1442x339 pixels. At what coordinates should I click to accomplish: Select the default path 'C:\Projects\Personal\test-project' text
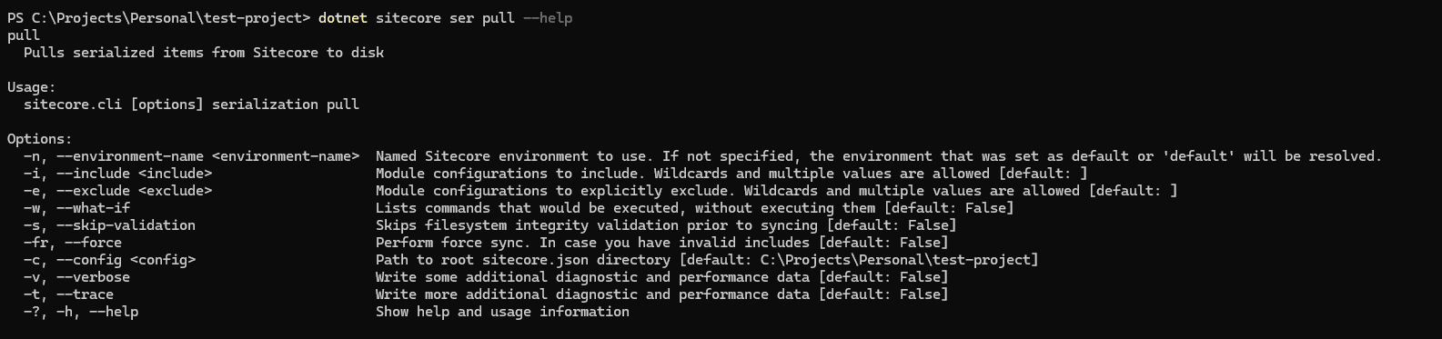click(895, 260)
